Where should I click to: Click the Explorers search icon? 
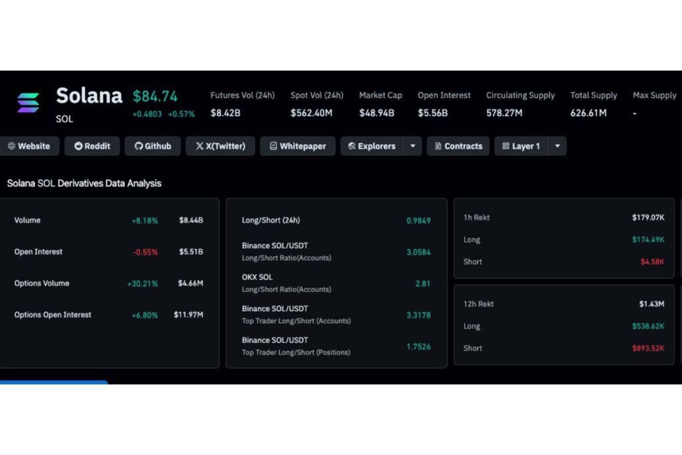click(x=352, y=146)
